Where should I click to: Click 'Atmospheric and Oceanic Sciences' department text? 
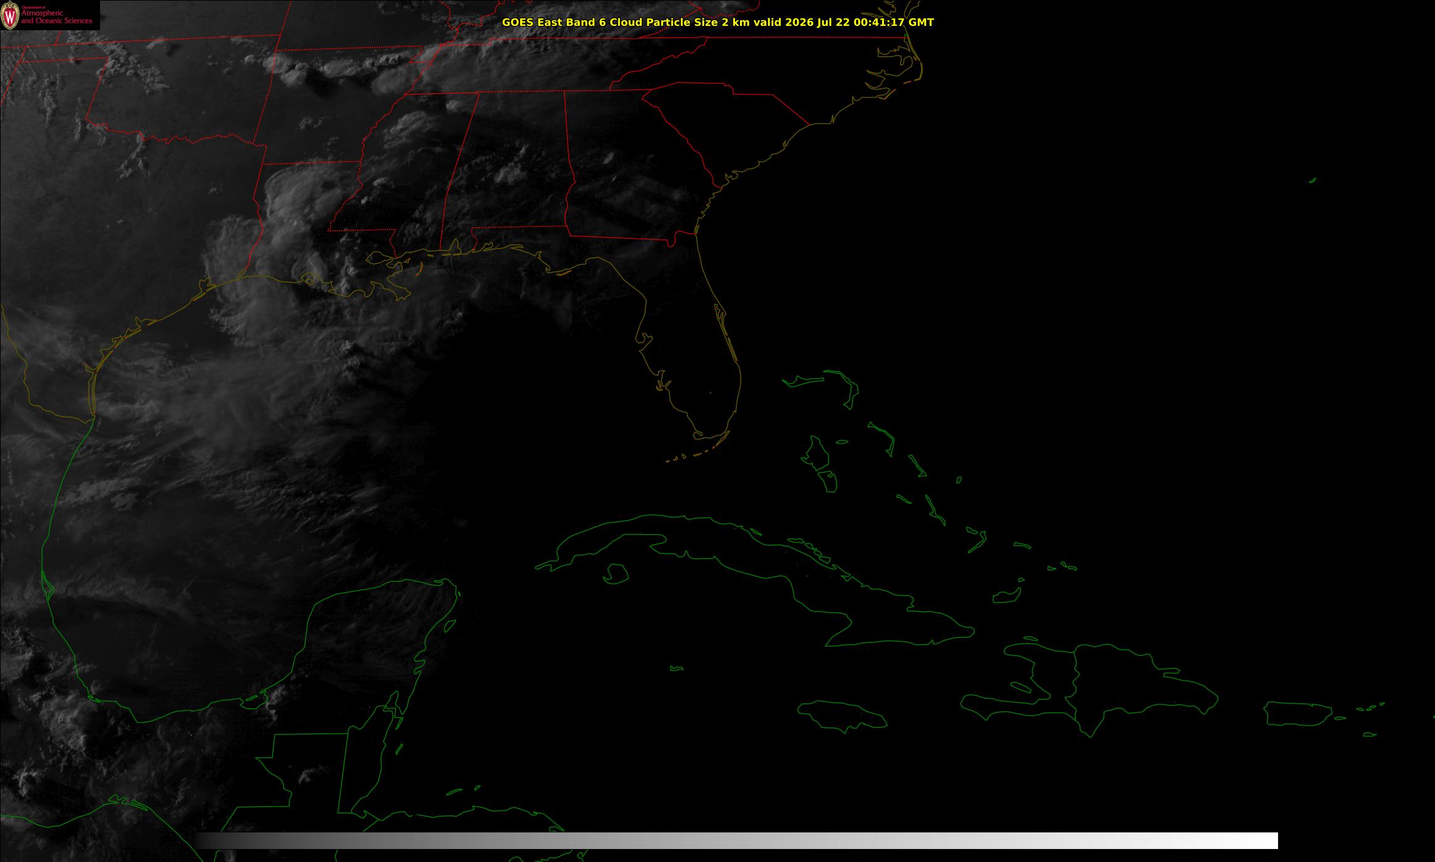(56, 17)
